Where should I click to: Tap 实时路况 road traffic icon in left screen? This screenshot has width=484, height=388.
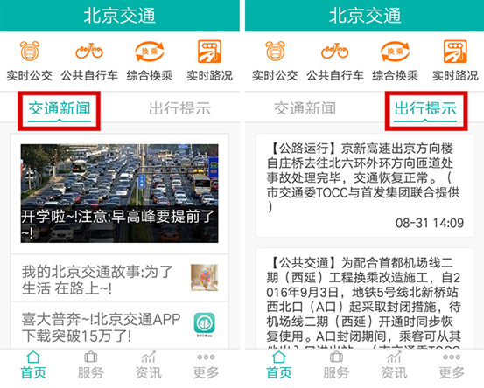[x=209, y=52]
